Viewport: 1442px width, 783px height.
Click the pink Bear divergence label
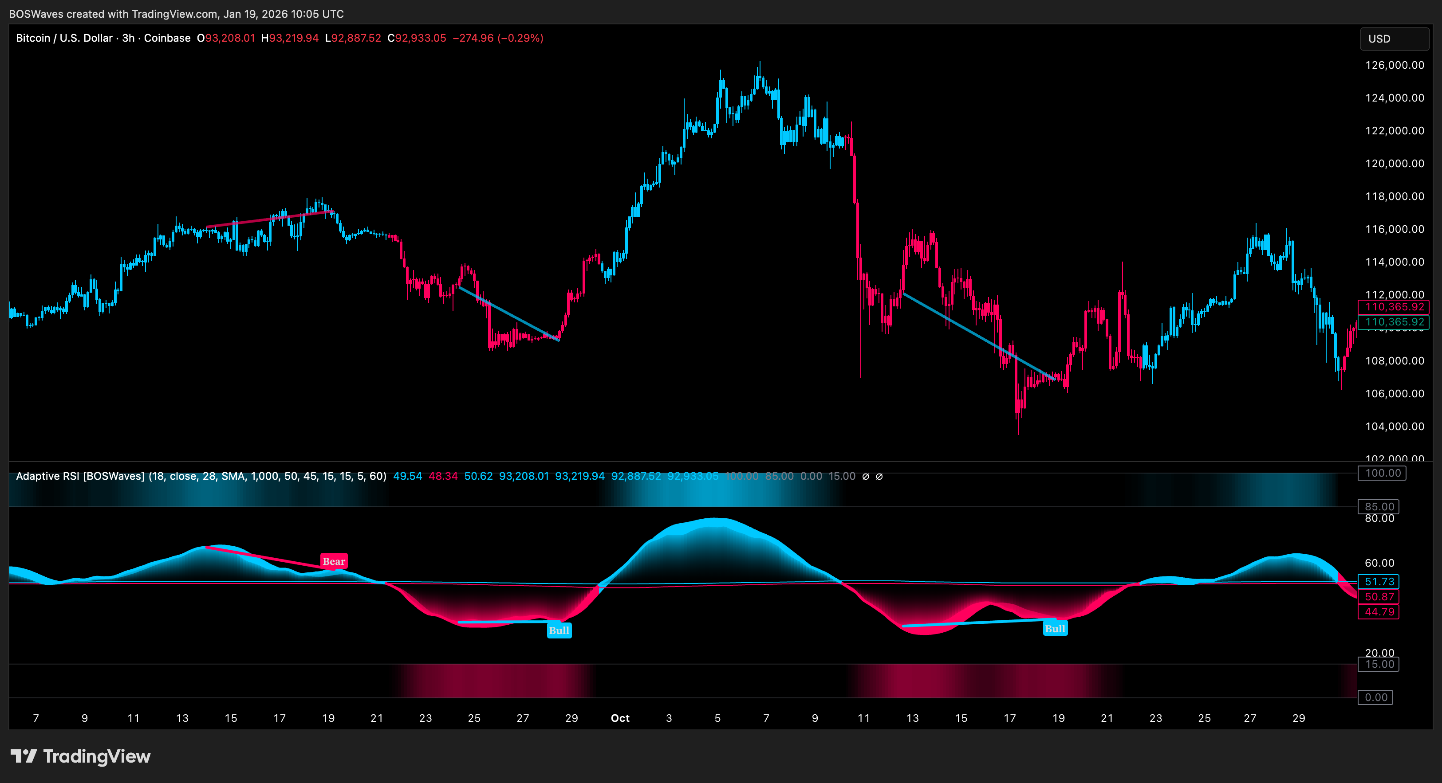[x=334, y=561]
